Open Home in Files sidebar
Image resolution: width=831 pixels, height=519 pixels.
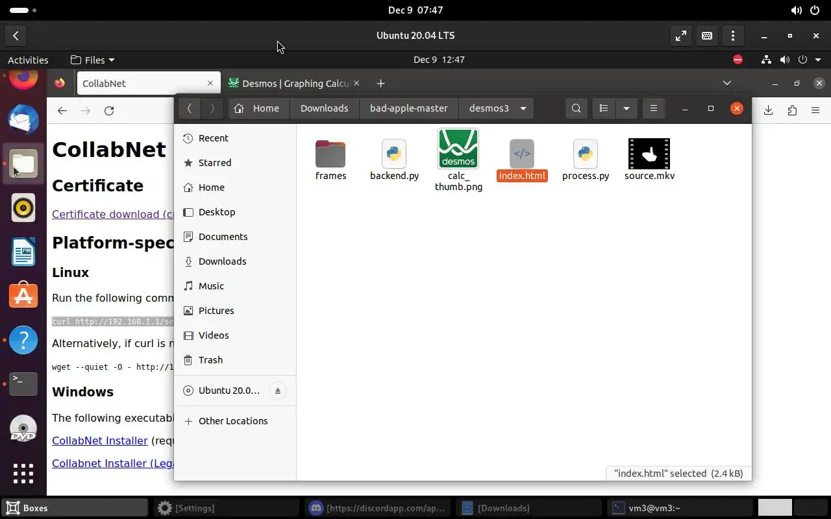(x=235, y=187)
